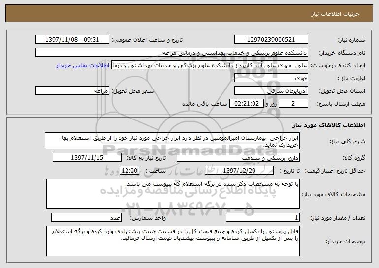Click the تاریخ نیاز به کالا date field
Image resolution: width=379 pixels, height=268 pixels.
click(x=87, y=158)
